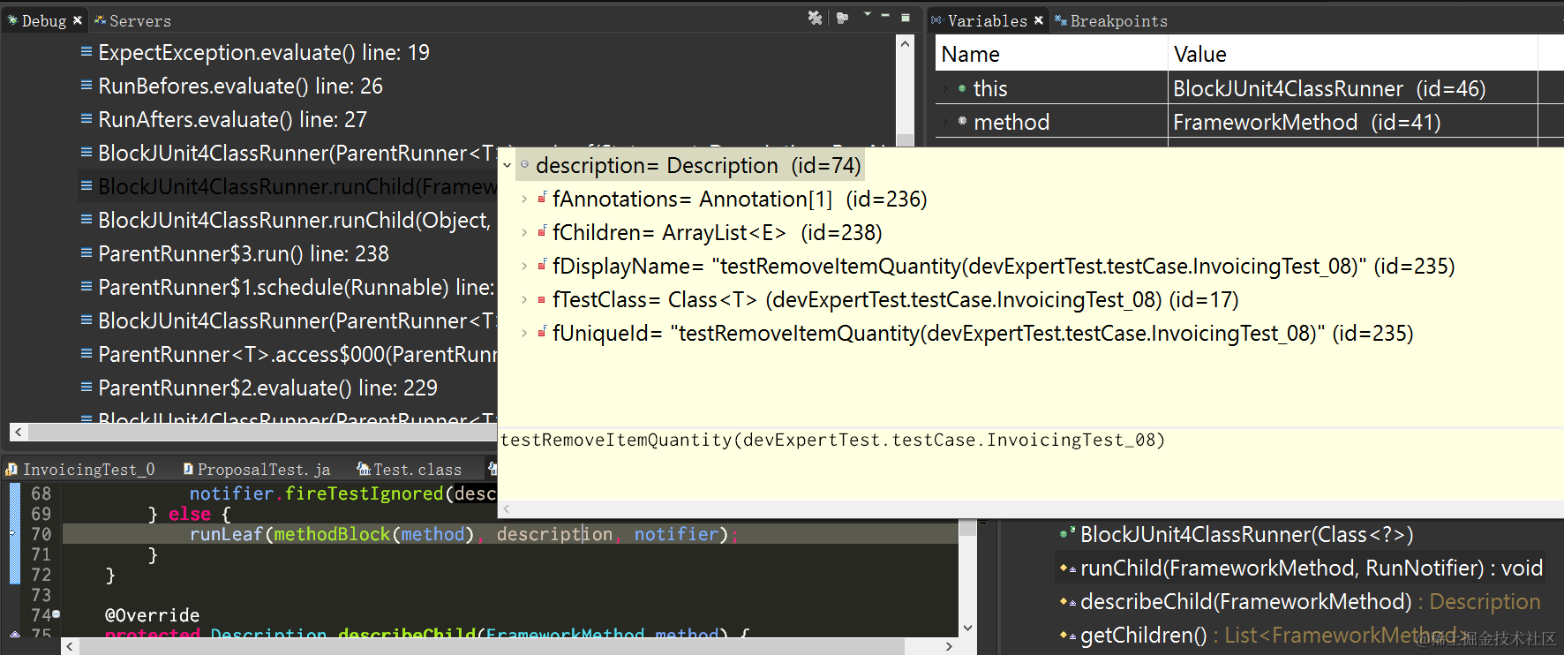Screen dimensions: 1564x655
Task: Select ParentRunner$2.evaluate() line: 229 frame
Action: [267, 388]
